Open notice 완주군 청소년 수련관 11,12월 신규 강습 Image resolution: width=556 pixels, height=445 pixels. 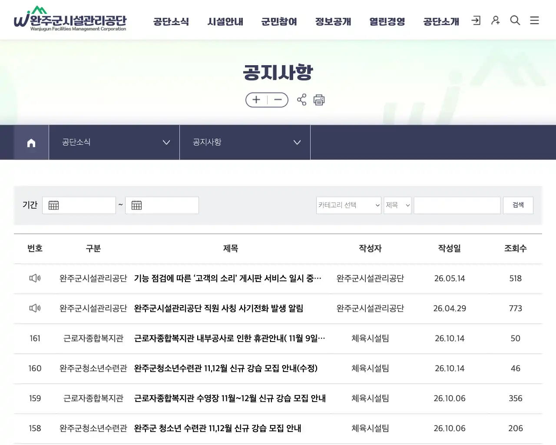click(x=218, y=428)
